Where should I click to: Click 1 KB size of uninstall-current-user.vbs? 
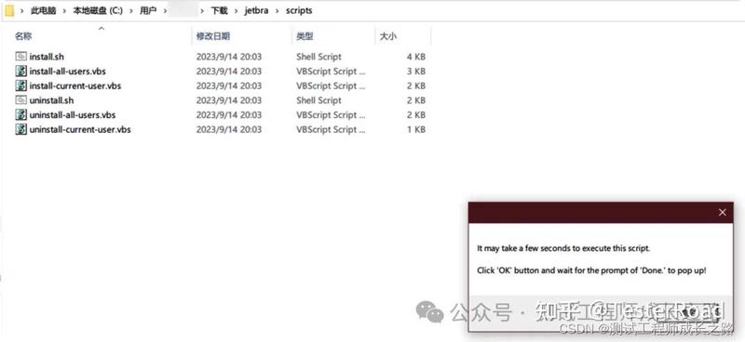(415, 129)
